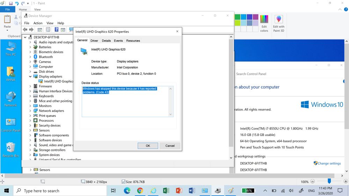Viewport: 349px width, 196px height.
Task: Click OK in Graphics Properties dialog
Action: 148,146
